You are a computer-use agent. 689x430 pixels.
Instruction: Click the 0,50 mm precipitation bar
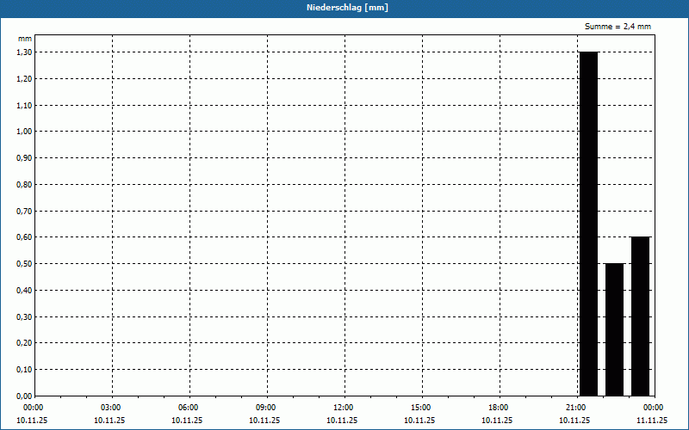pos(614,329)
